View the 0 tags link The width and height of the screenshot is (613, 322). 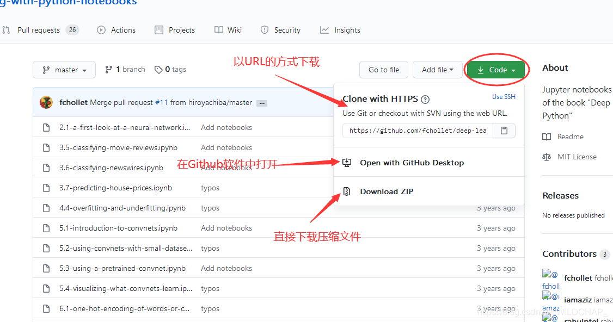click(170, 69)
